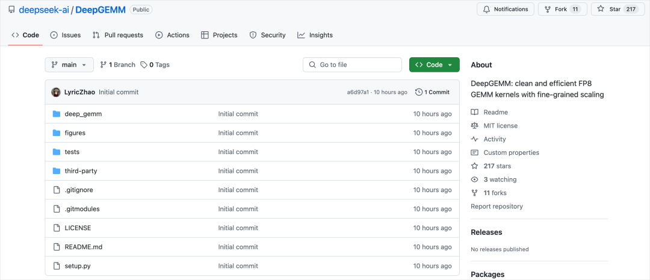The image size is (650, 280).
Task: Star the DeepGEMM repository
Action: point(618,9)
